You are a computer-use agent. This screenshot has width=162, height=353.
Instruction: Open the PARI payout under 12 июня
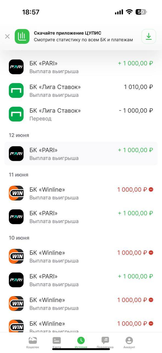click(81, 154)
